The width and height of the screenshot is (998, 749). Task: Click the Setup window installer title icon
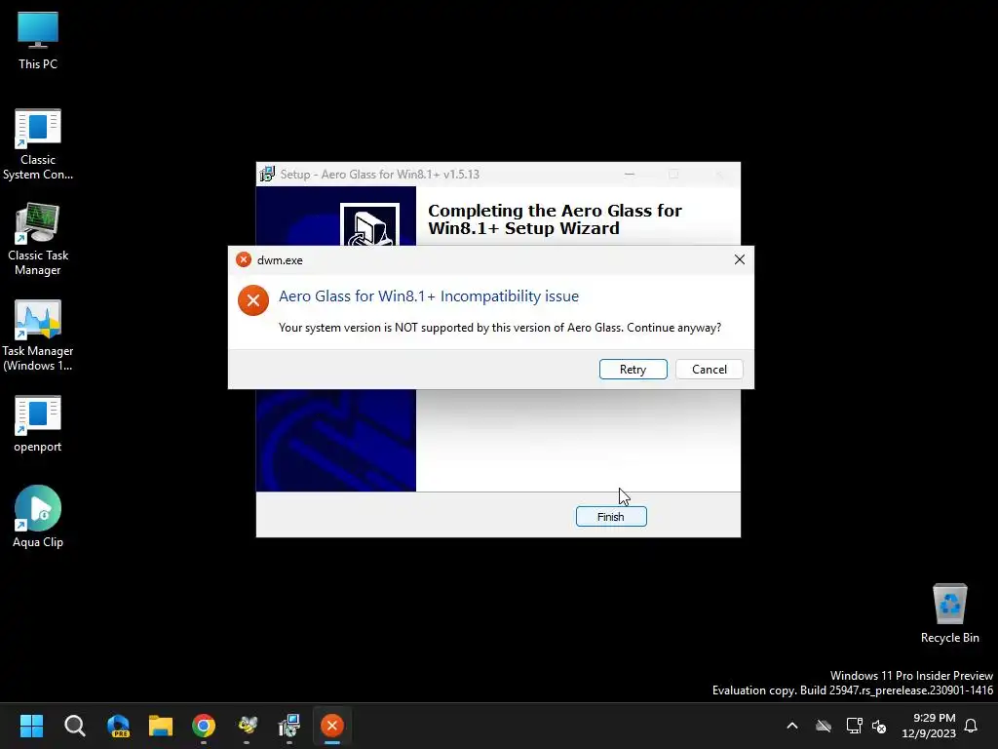[x=267, y=174]
